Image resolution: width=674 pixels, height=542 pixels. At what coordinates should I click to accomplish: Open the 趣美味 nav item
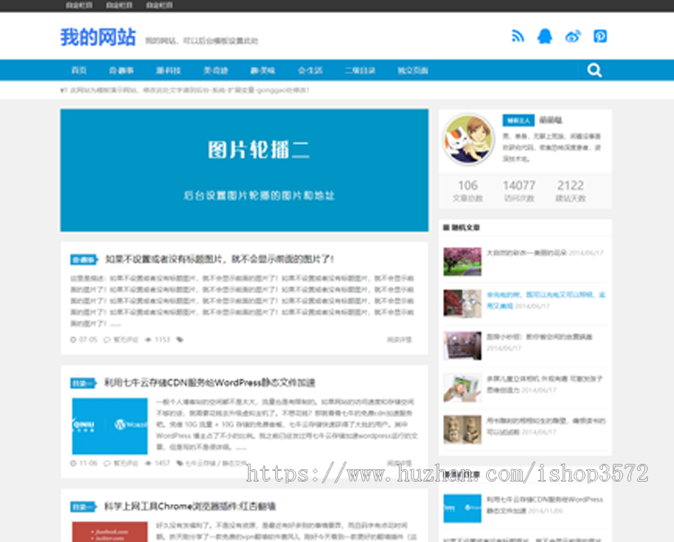(x=262, y=70)
